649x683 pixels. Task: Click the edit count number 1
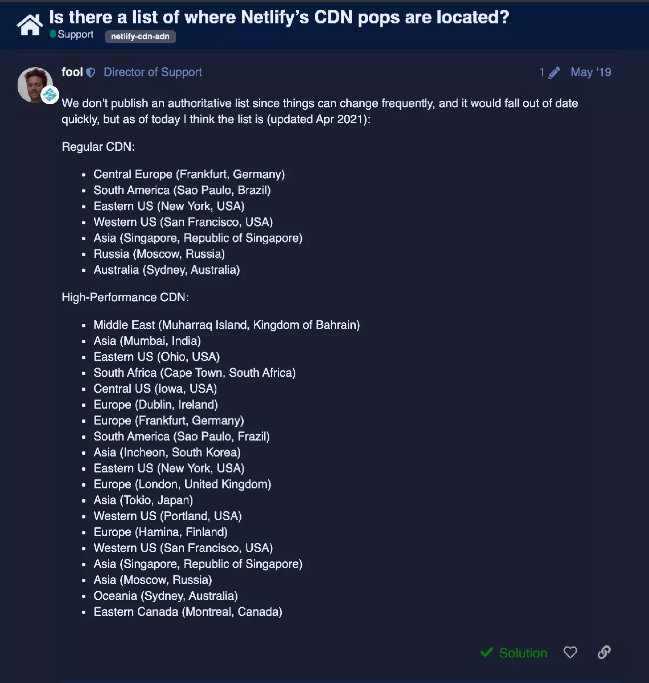pos(542,73)
